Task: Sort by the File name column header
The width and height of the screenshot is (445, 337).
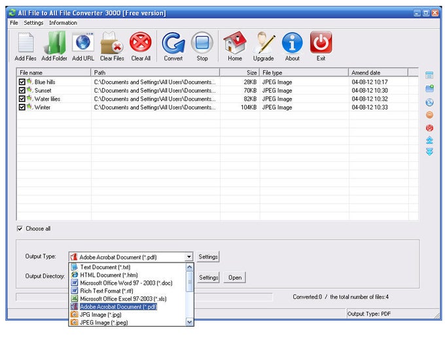Action: (54, 72)
